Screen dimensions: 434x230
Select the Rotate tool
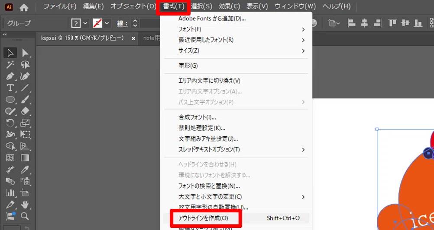point(10,123)
